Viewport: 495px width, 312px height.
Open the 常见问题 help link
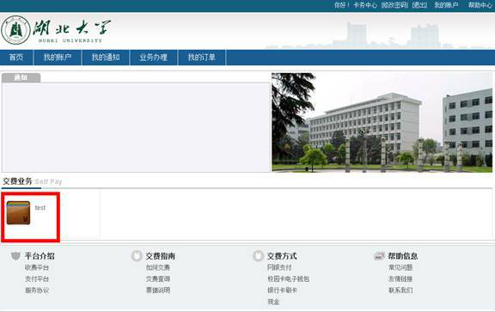coord(400,267)
